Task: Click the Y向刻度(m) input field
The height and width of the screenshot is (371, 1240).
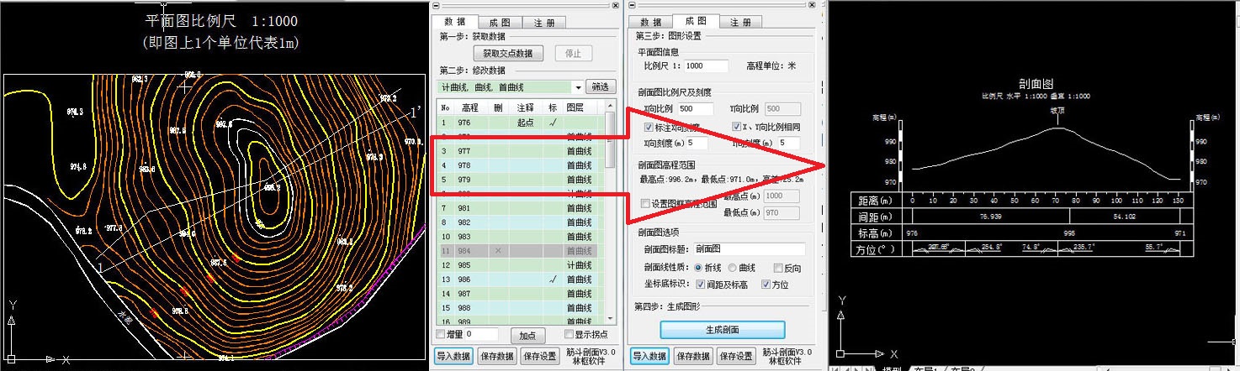Action: [x=788, y=144]
